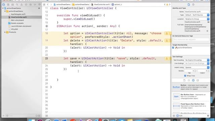215x121 pixels.
Task: Select Fixed Space Bar Button Item
Action: [x=191, y=106]
